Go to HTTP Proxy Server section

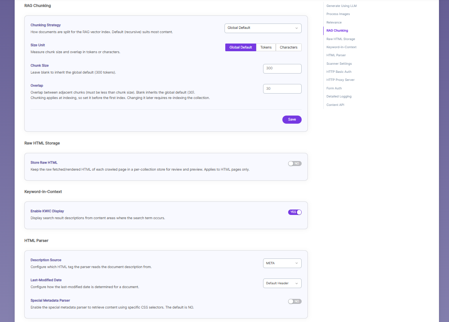(340, 80)
